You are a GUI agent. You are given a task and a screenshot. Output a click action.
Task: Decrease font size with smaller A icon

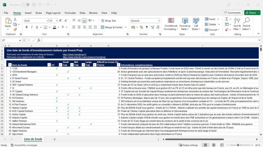tap(66, 20)
